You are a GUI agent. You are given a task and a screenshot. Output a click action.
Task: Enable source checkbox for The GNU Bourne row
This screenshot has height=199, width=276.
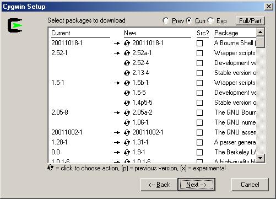tap(199, 113)
